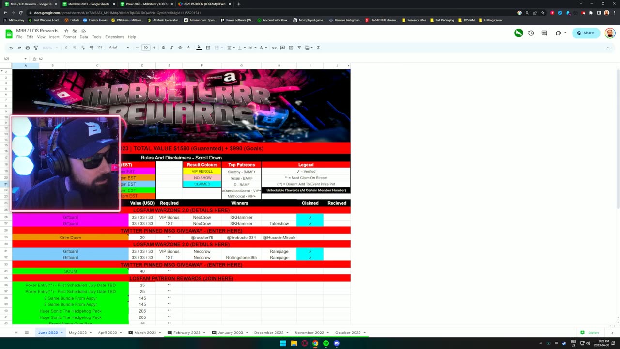
Task: Click the Insert comment icon
Action: tap(282, 48)
